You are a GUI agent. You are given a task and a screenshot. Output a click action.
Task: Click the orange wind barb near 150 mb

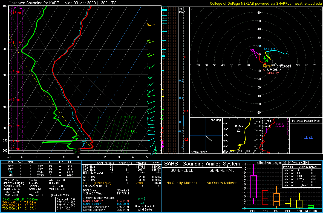pyautogui.click(x=151, y=25)
